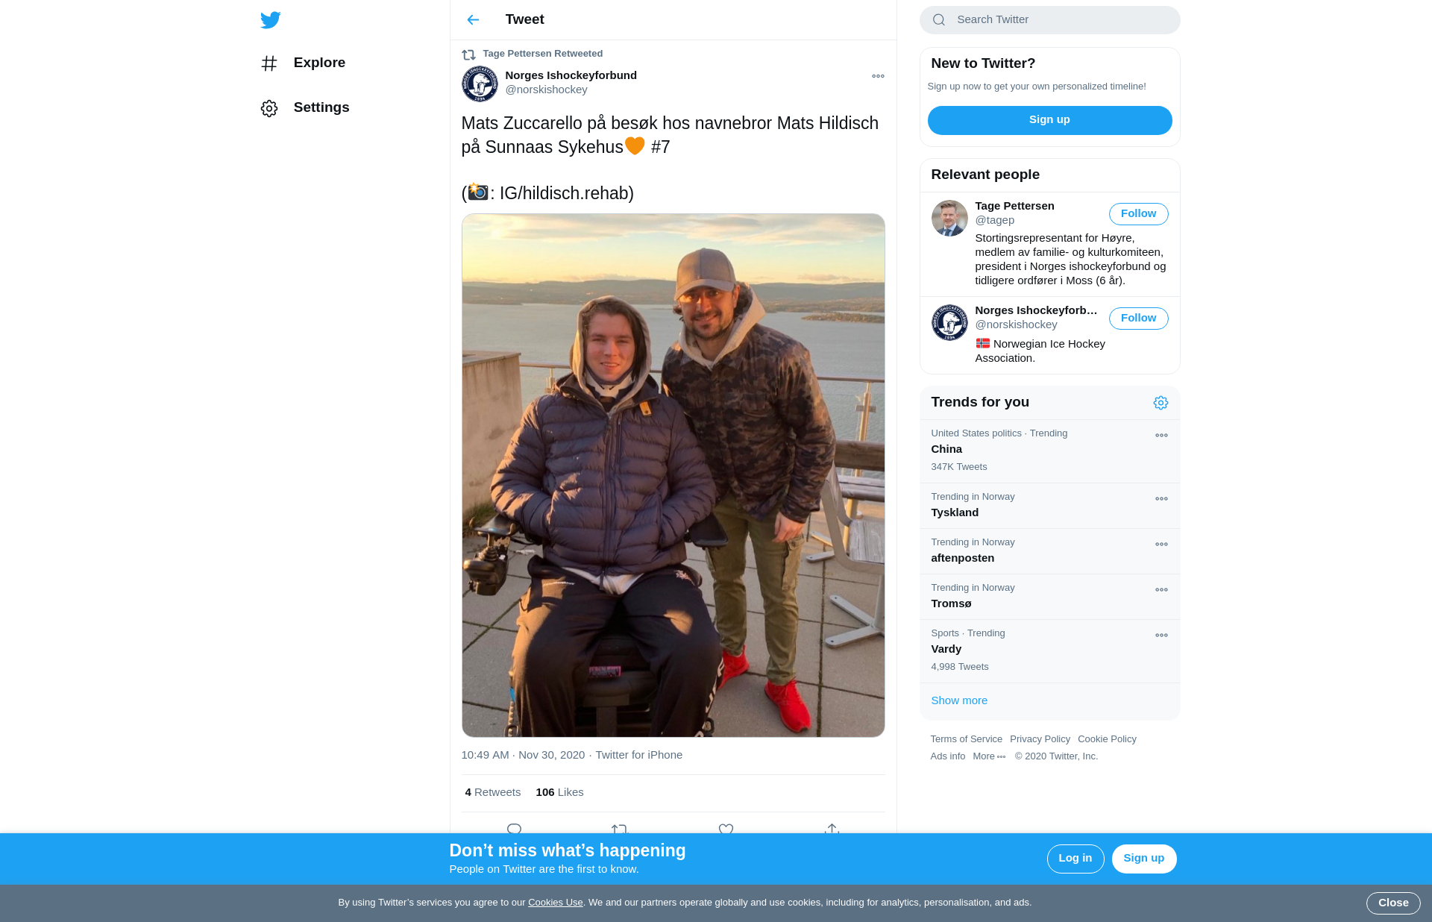Open the tweet photo
Screen dimensions: 1432x922
(673, 475)
